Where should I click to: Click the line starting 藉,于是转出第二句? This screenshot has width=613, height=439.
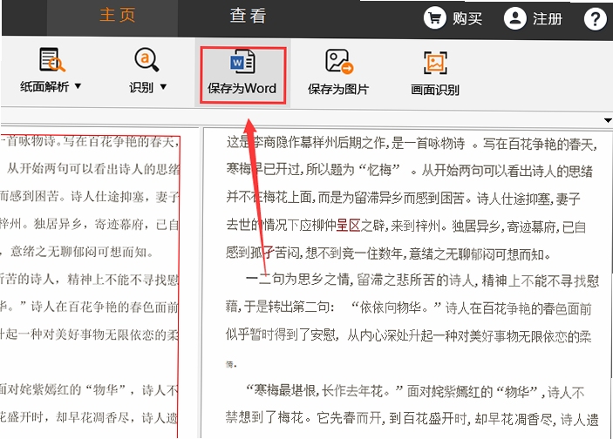point(409,307)
